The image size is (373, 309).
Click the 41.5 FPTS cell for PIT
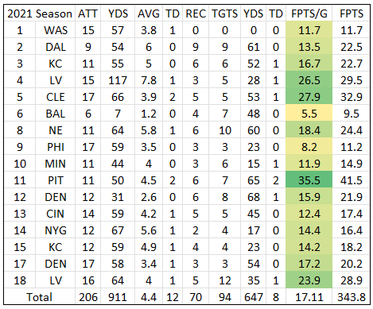click(351, 180)
